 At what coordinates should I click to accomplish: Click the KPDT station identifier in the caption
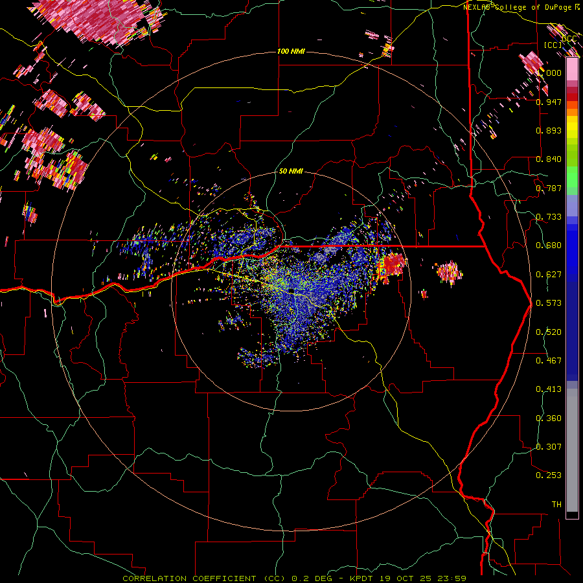coord(361,578)
